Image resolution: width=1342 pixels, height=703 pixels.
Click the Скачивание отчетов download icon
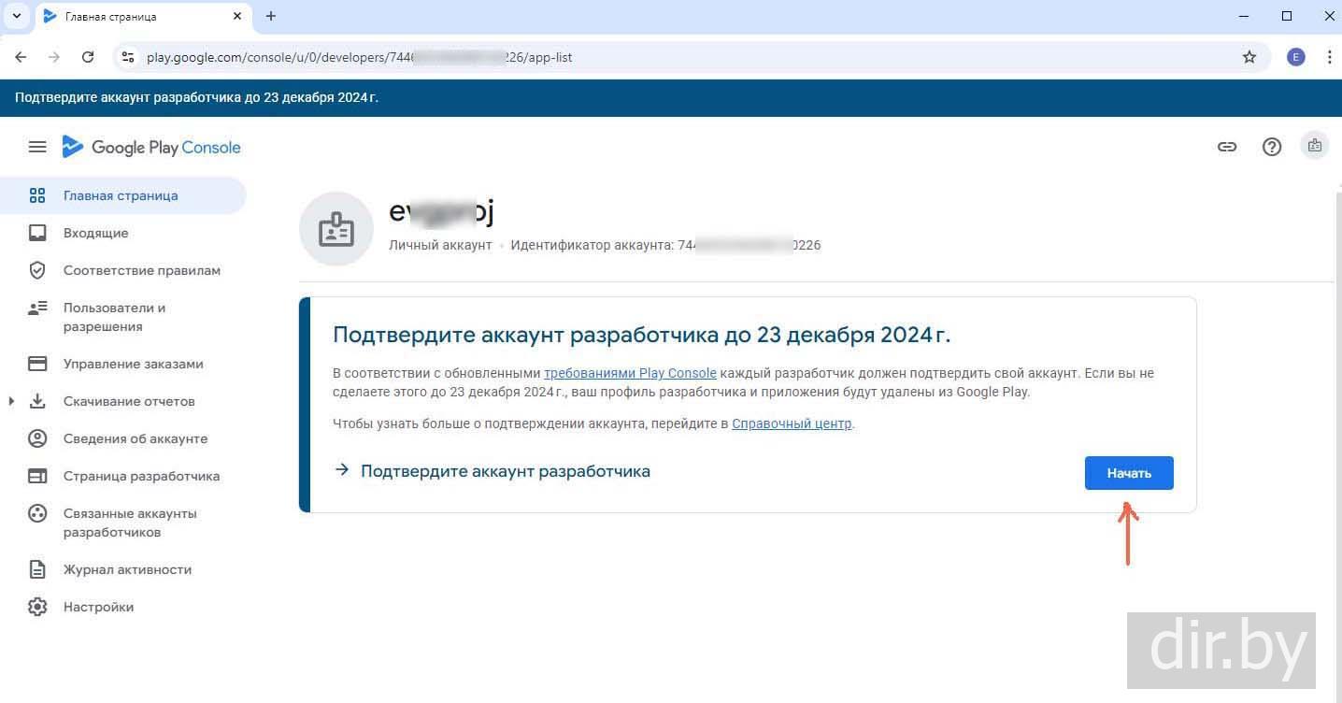pos(37,401)
